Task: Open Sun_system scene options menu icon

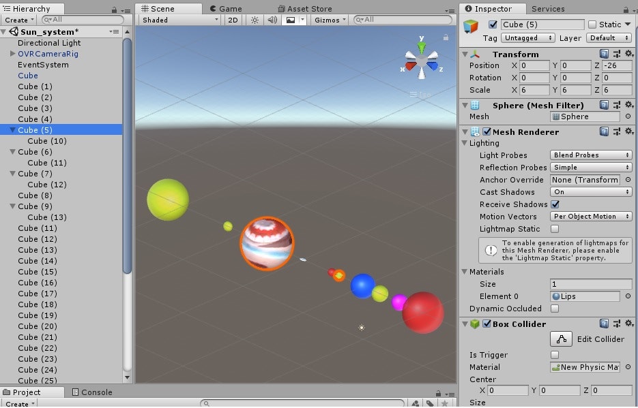Action: click(x=115, y=31)
